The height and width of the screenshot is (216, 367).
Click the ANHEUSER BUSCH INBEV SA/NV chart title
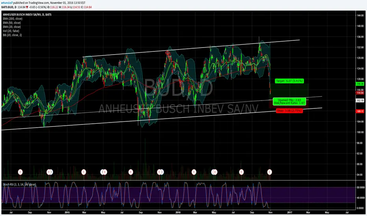(x=27, y=15)
